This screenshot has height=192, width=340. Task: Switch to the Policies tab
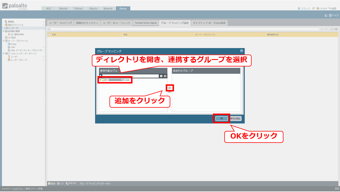[x=78, y=9]
